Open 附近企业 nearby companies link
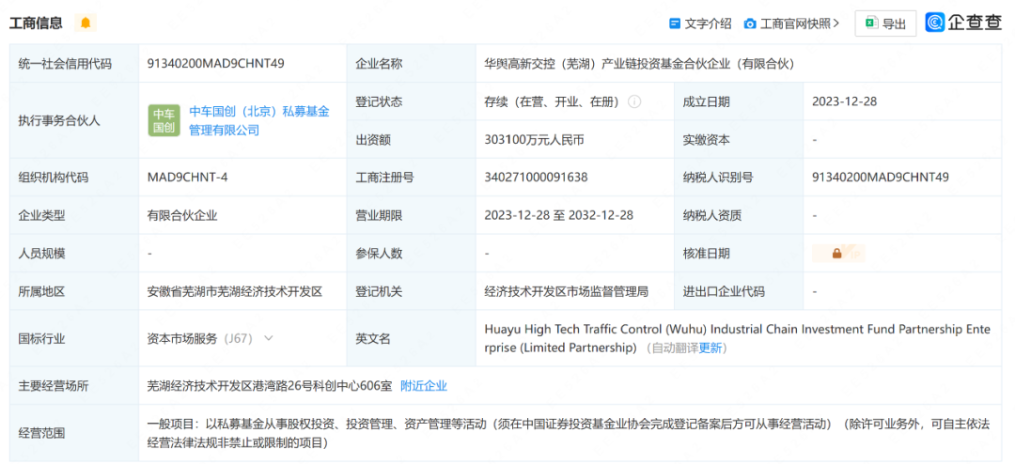The width and height of the screenshot is (1015, 464). (x=424, y=386)
